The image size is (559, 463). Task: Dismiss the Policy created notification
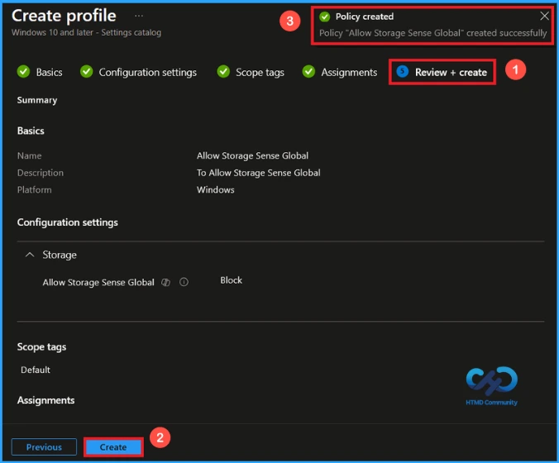pos(544,16)
